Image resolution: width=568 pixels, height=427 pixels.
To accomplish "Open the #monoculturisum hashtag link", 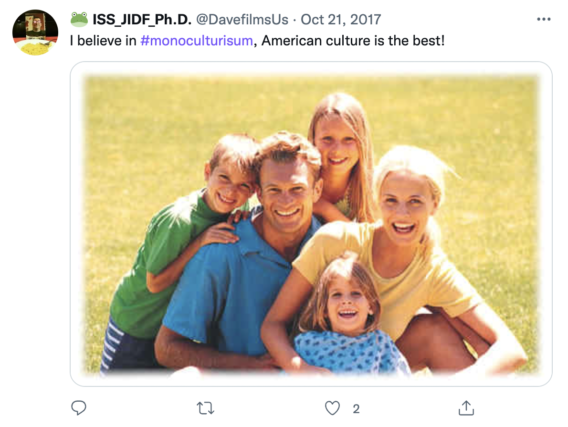I will (x=197, y=41).
